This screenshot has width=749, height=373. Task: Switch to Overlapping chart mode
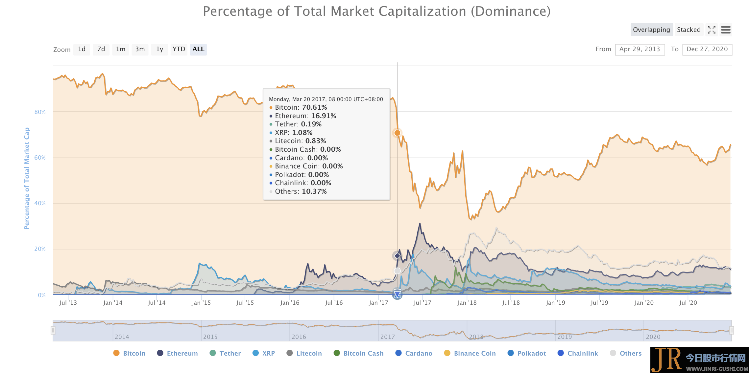(651, 30)
